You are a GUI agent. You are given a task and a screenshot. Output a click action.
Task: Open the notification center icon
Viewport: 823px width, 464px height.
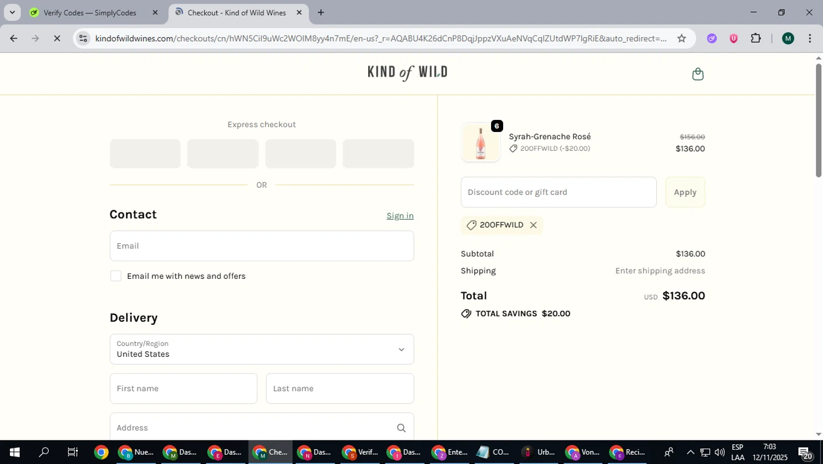coord(805,453)
